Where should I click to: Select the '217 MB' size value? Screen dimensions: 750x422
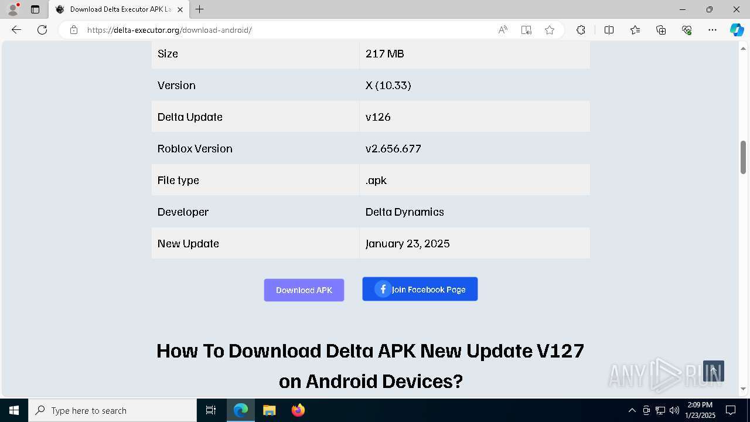click(x=385, y=53)
